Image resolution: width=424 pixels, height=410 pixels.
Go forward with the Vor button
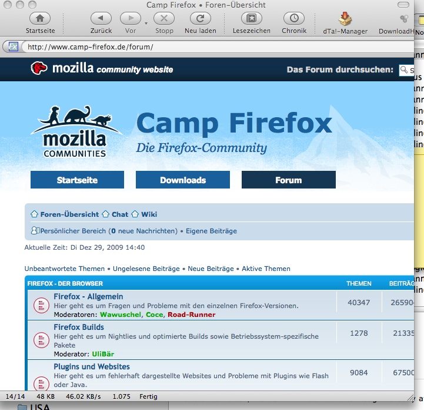click(x=131, y=18)
